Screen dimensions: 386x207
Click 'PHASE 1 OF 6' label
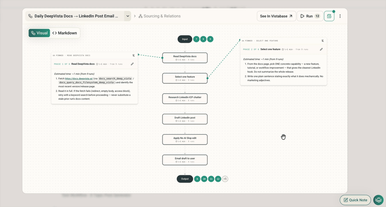(62, 64)
